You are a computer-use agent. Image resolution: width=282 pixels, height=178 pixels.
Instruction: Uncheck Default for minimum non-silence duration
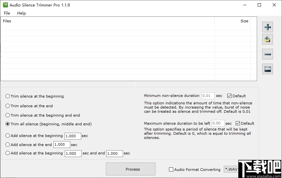pyautogui.click(x=229, y=96)
